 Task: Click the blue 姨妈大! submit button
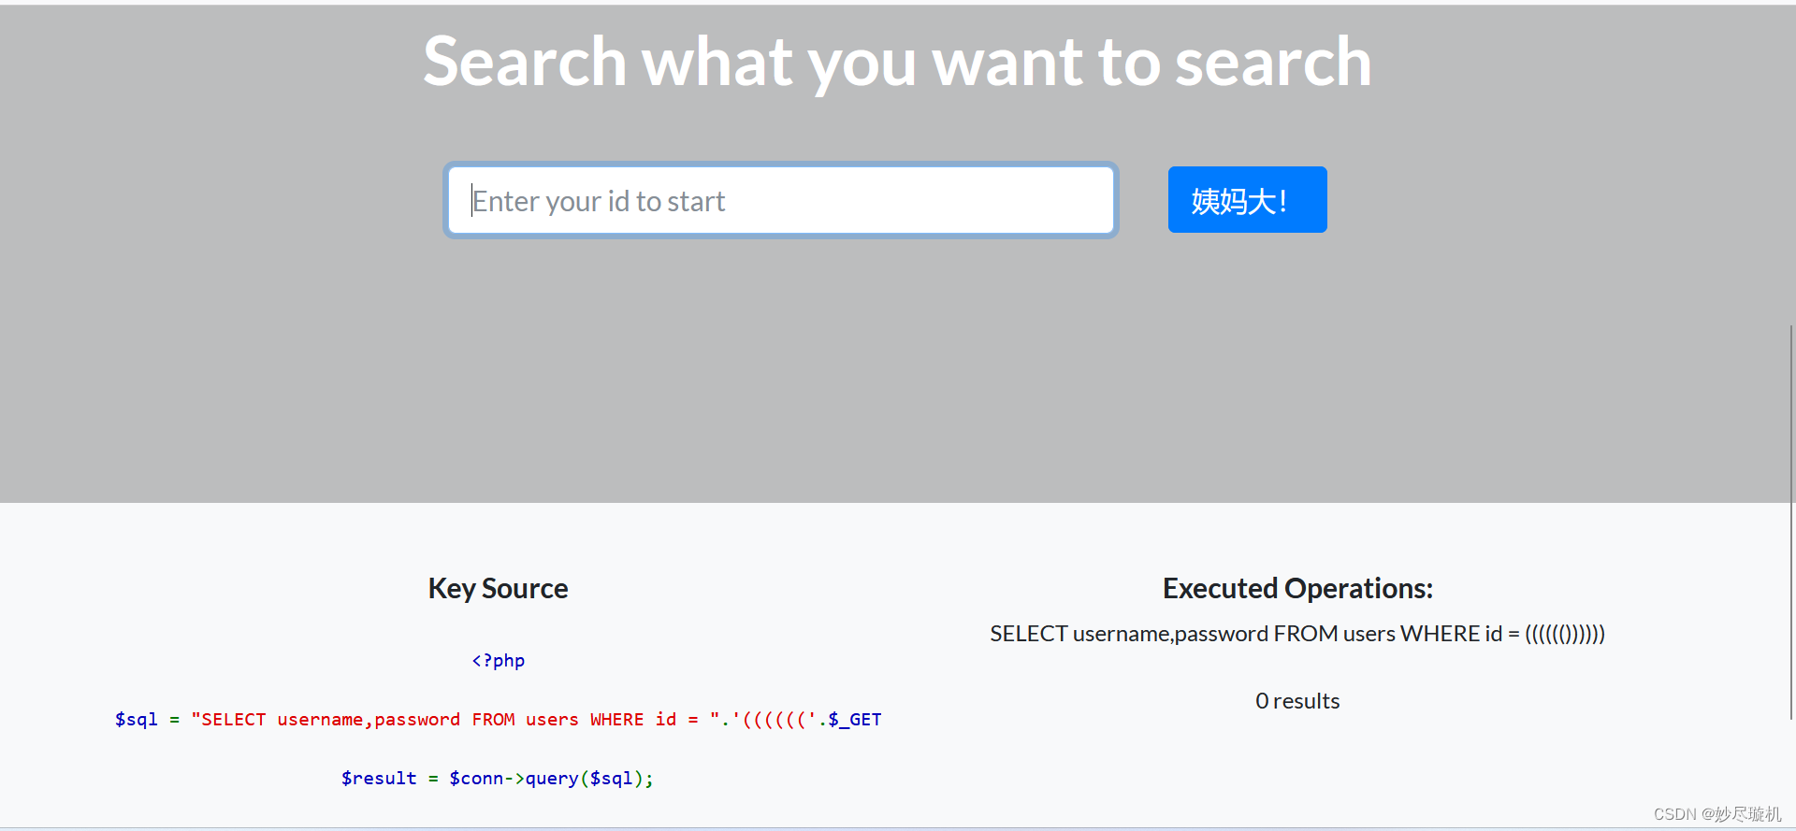pyautogui.click(x=1247, y=199)
